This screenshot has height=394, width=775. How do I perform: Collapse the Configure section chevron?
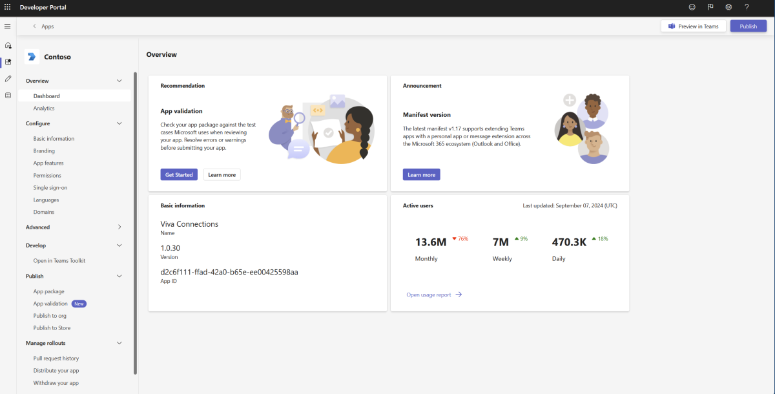[119, 123]
